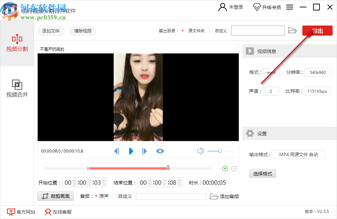Image resolution: width=337 pixels, height=219 pixels.
Task: Click the 添加文件 add file button
Action: point(50,31)
